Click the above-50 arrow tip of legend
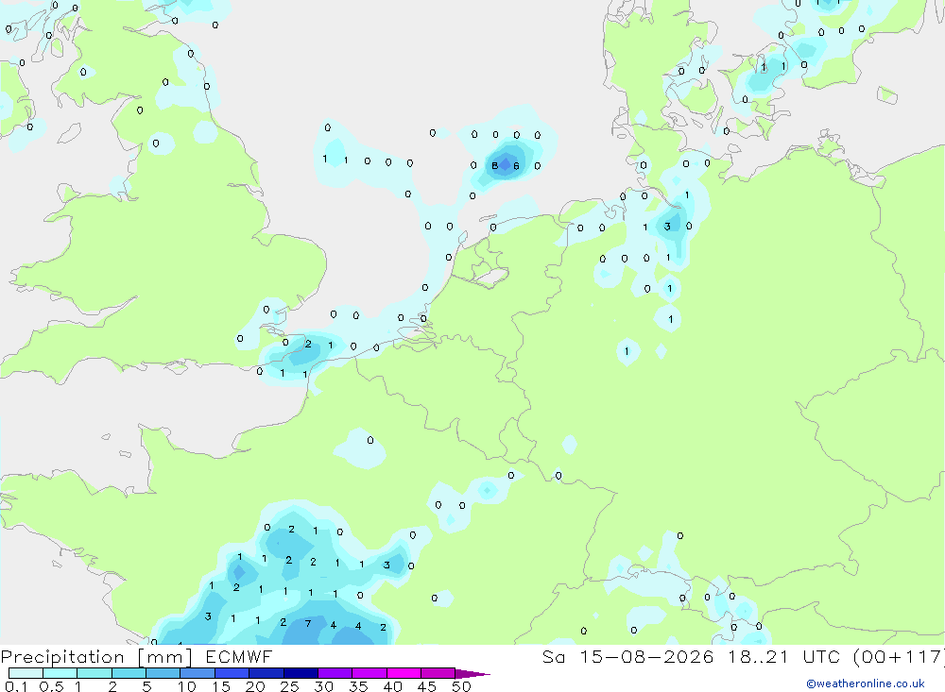The height and width of the screenshot is (692, 945). click(x=472, y=673)
